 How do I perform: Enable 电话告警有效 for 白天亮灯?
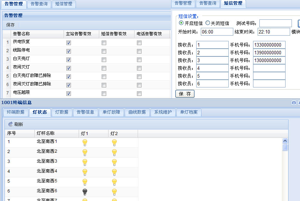139,60
